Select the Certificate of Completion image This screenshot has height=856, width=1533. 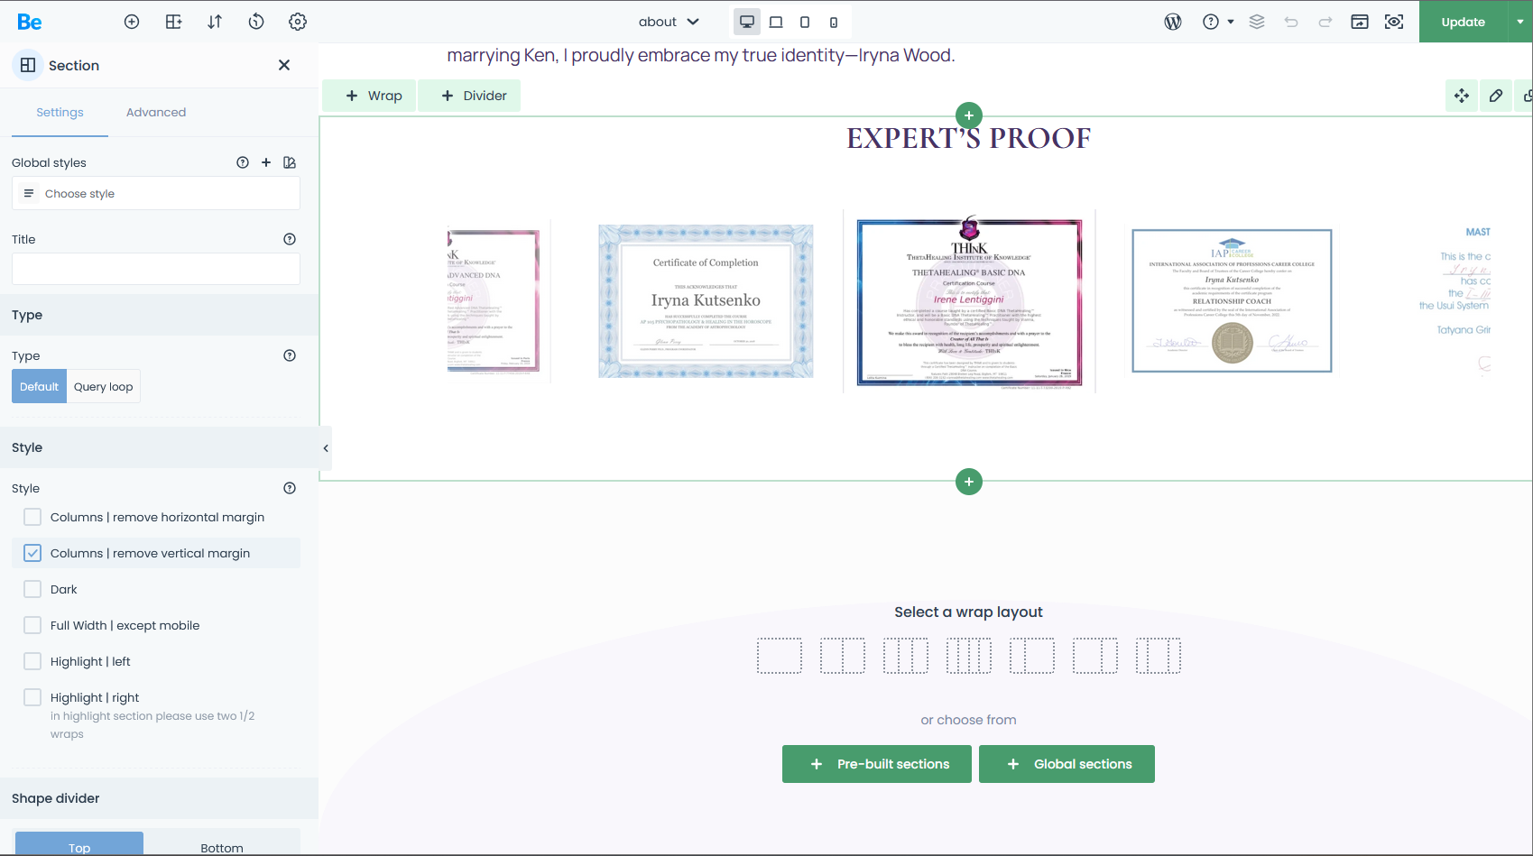(706, 301)
